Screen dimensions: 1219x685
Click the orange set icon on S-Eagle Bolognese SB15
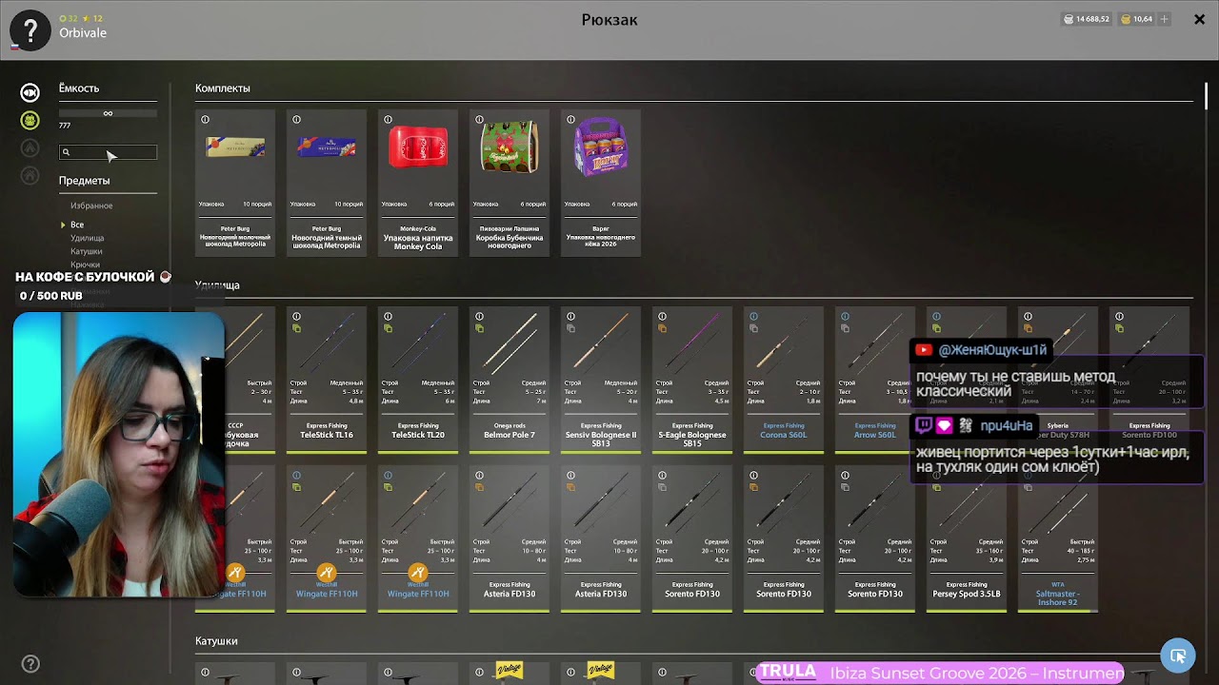tap(662, 329)
